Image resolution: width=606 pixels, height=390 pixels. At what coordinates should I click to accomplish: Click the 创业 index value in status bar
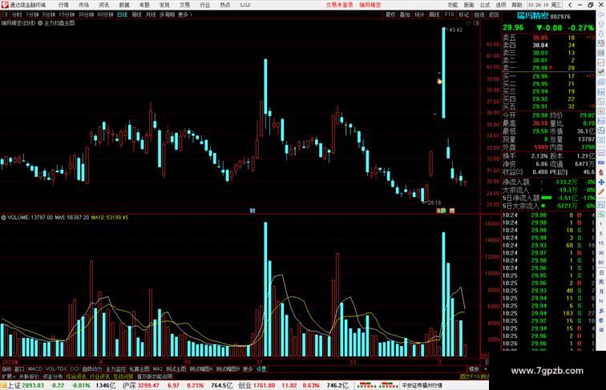pyautogui.click(x=264, y=385)
